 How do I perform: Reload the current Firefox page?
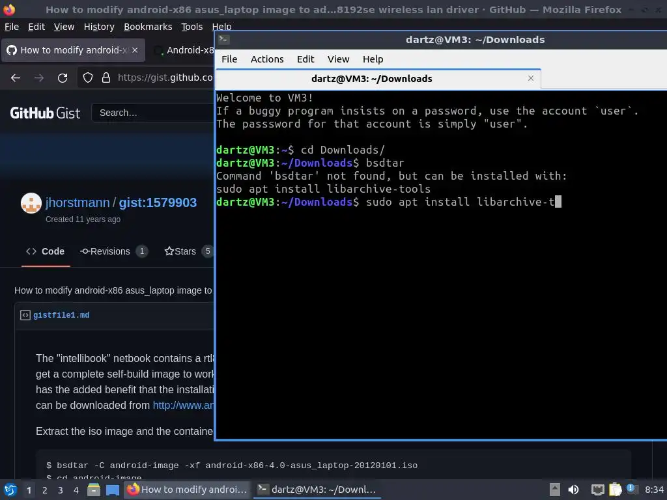(63, 78)
